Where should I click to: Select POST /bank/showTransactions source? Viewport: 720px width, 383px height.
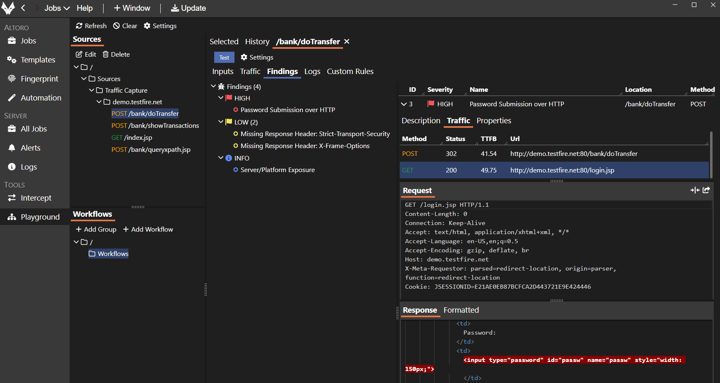pyautogui.click(x=155, y=125)
